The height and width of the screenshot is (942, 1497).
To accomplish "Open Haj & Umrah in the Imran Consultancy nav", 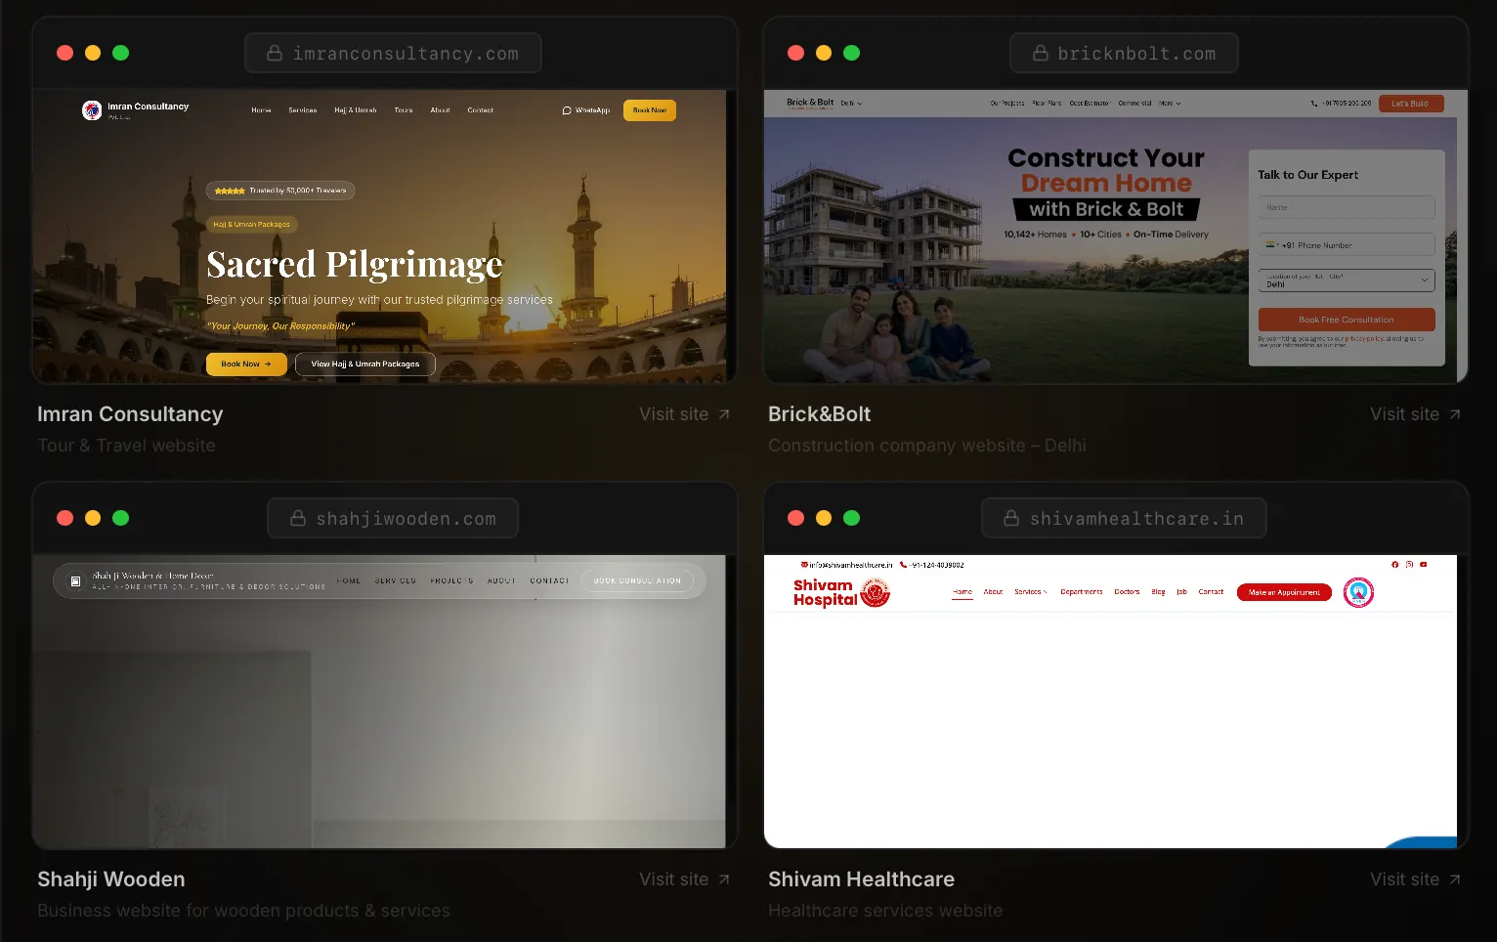I will pyautogui.click(x=356, y=110).
